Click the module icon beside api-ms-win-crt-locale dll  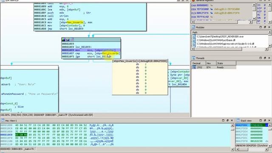point(194,44)
